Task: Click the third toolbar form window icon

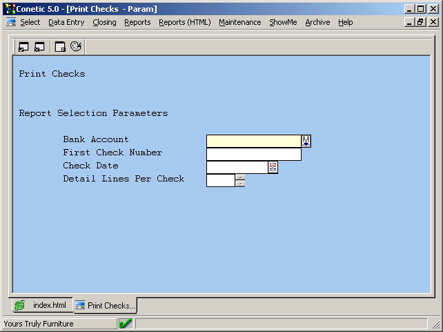Action: pos(60,47)
